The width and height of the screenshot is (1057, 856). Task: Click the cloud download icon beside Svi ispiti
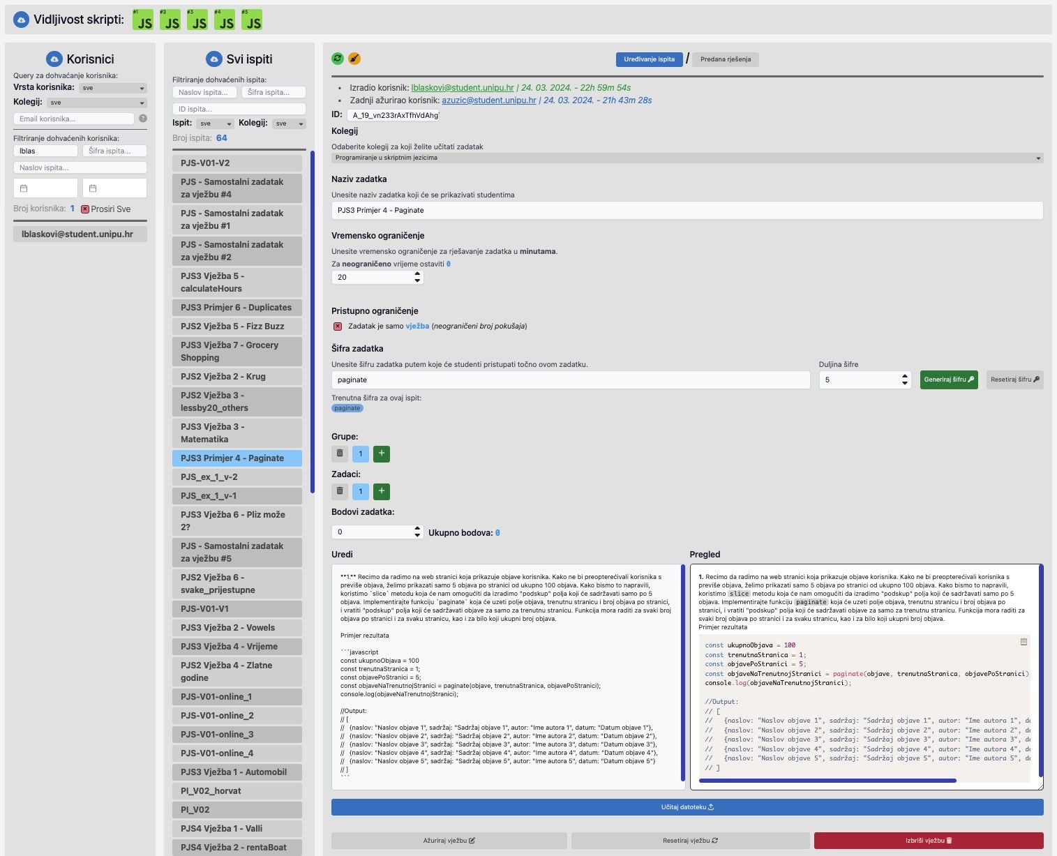pyautogui.click(x=215, y=59)
